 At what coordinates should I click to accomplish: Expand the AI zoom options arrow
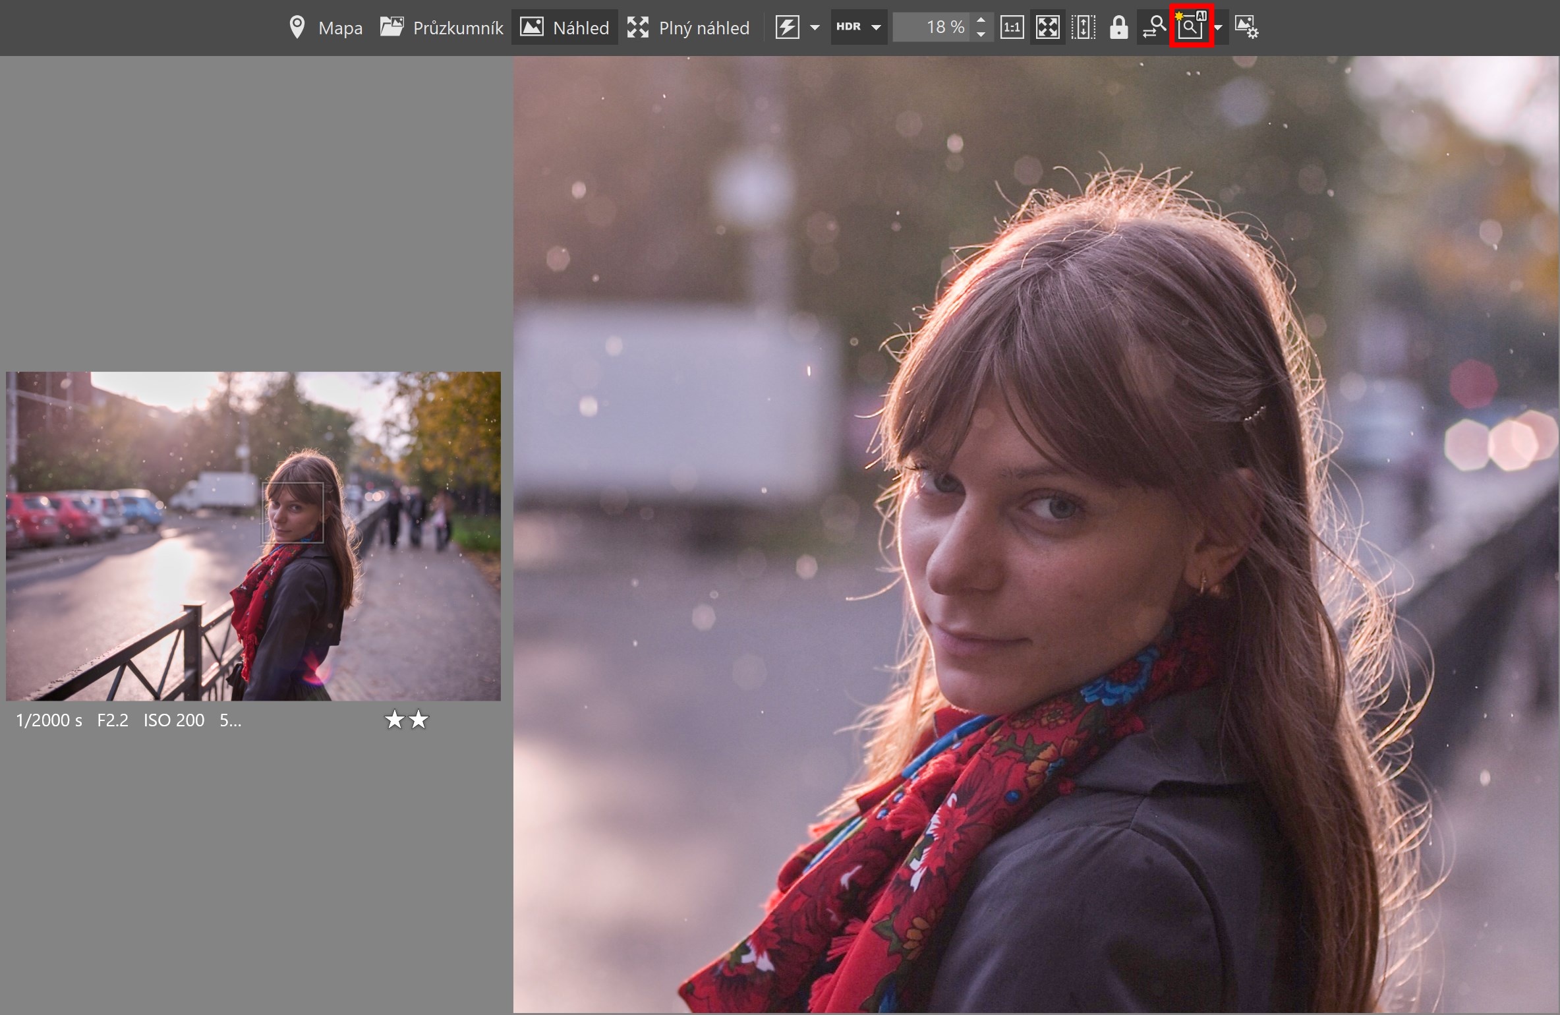tap(1218, 28)
